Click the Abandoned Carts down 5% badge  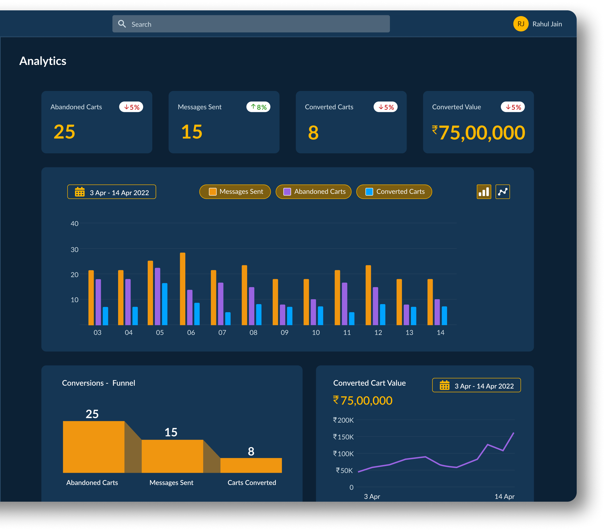click(131, 107)
